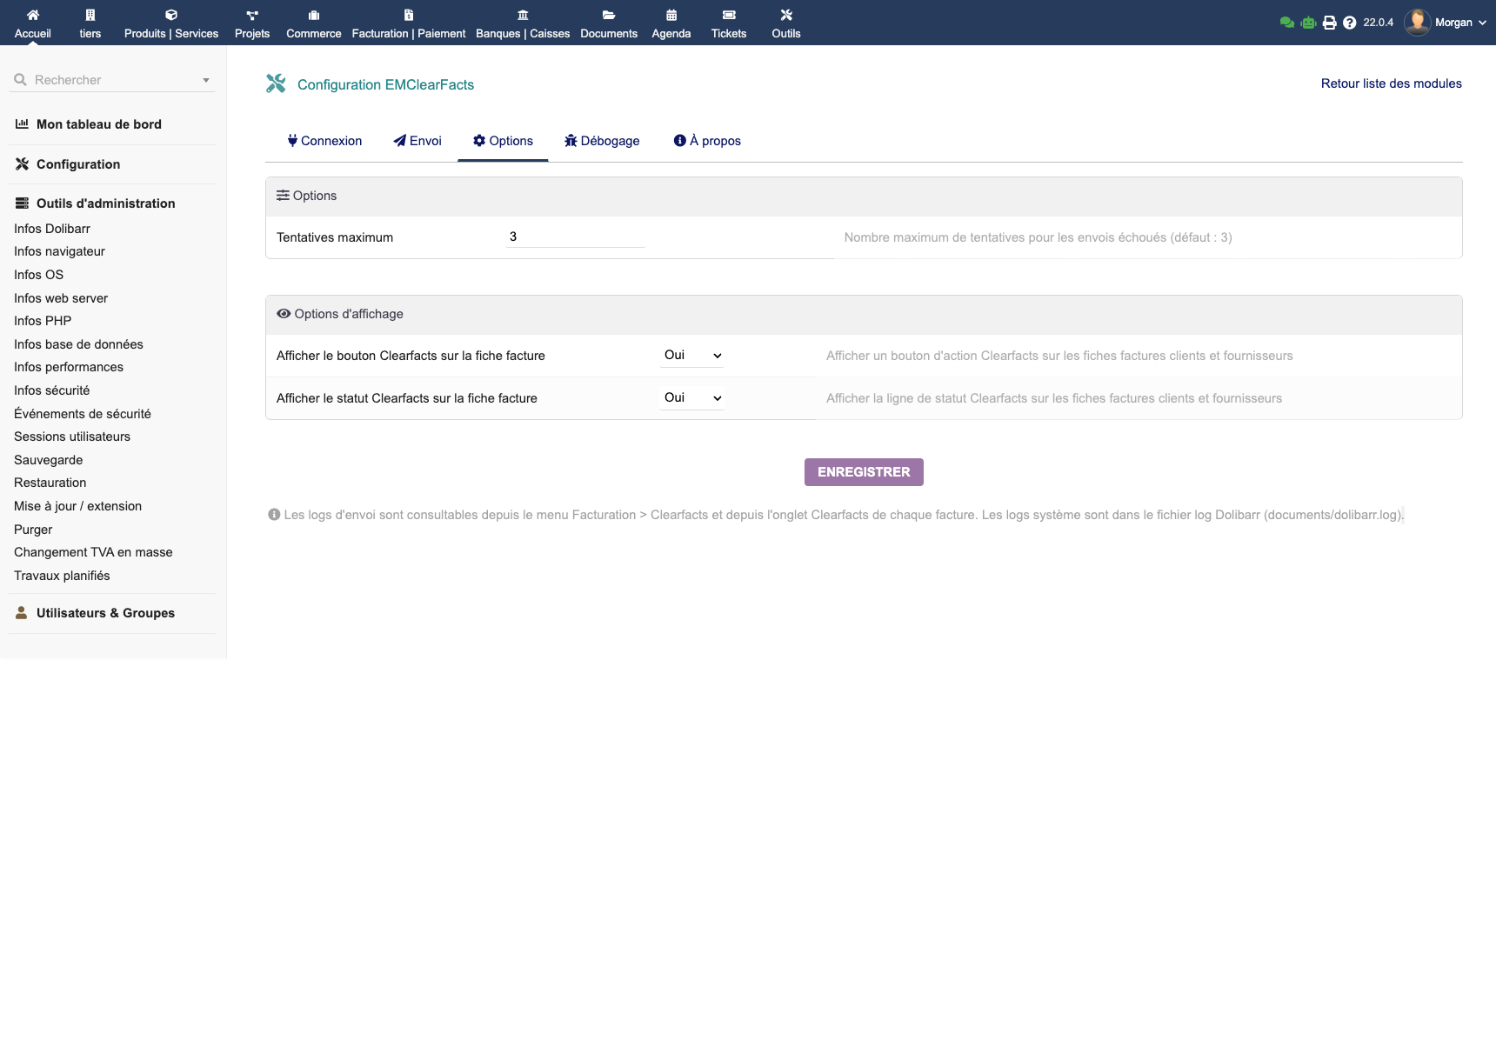Click the printer icon in the top bar
Image resolution: width=1496 pixels, height=1060 pixels.
[x=1329, y=22]
